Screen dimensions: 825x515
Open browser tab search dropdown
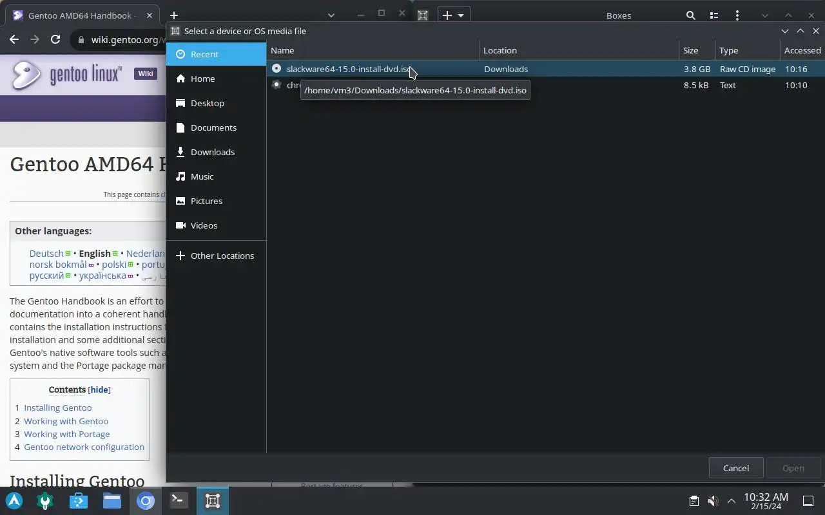(x=331, y=15)
